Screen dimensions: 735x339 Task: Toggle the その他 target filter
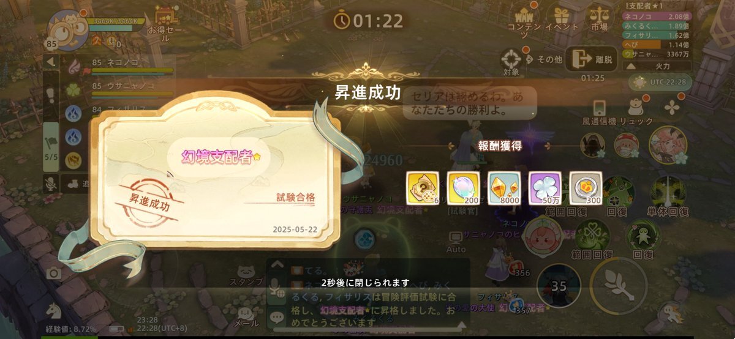coord(544,59)
